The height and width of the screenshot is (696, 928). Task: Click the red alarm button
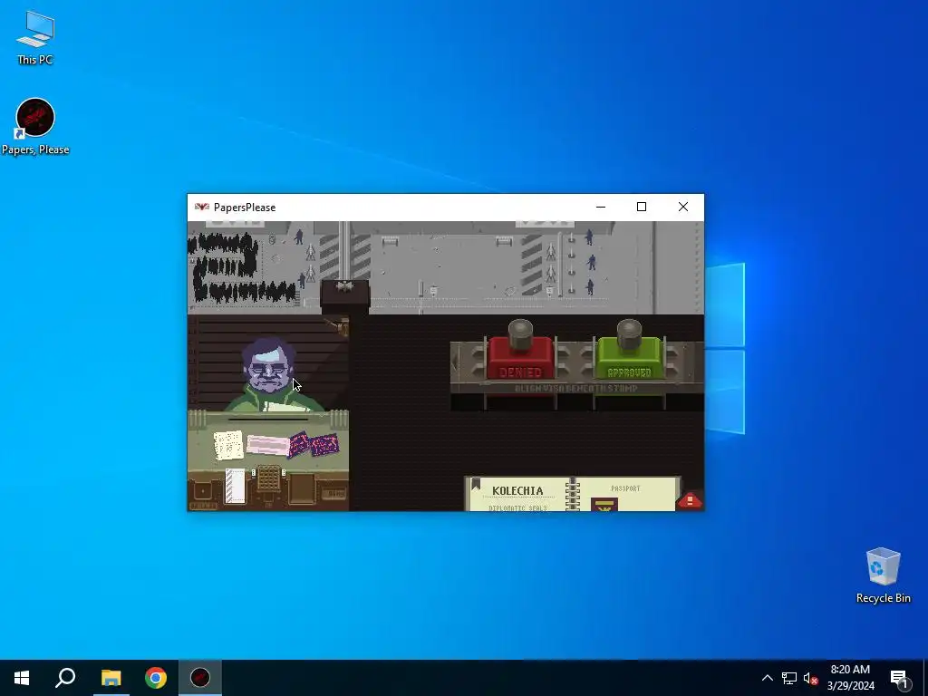tap(689, 500)
